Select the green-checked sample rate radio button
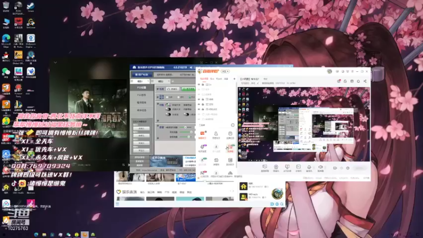Image resolution: width=423 pixels, height=238 pixels. tap(190, 97)
